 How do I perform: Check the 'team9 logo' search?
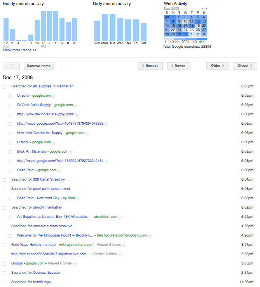click(5, 282)
